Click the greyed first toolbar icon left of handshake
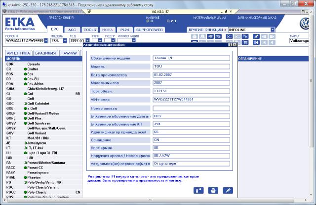 [x=195, y=36]
